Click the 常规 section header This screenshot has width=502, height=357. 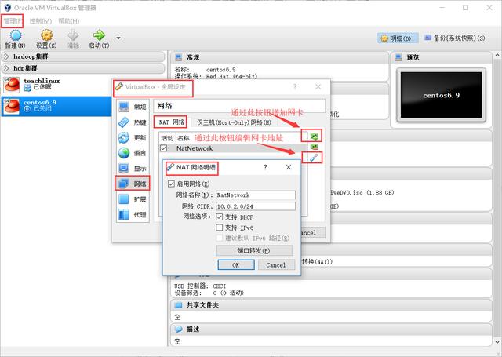[x=279, y=57]
